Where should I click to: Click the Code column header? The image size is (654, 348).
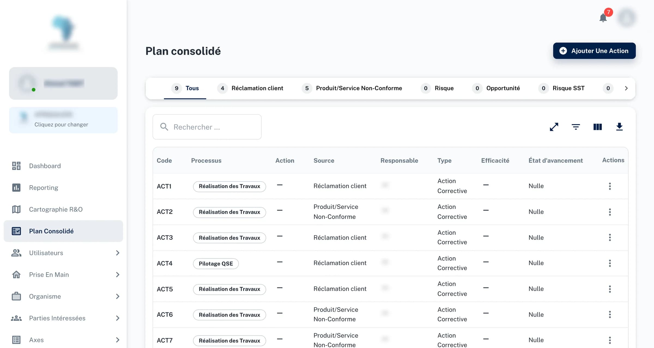[164, 160]
